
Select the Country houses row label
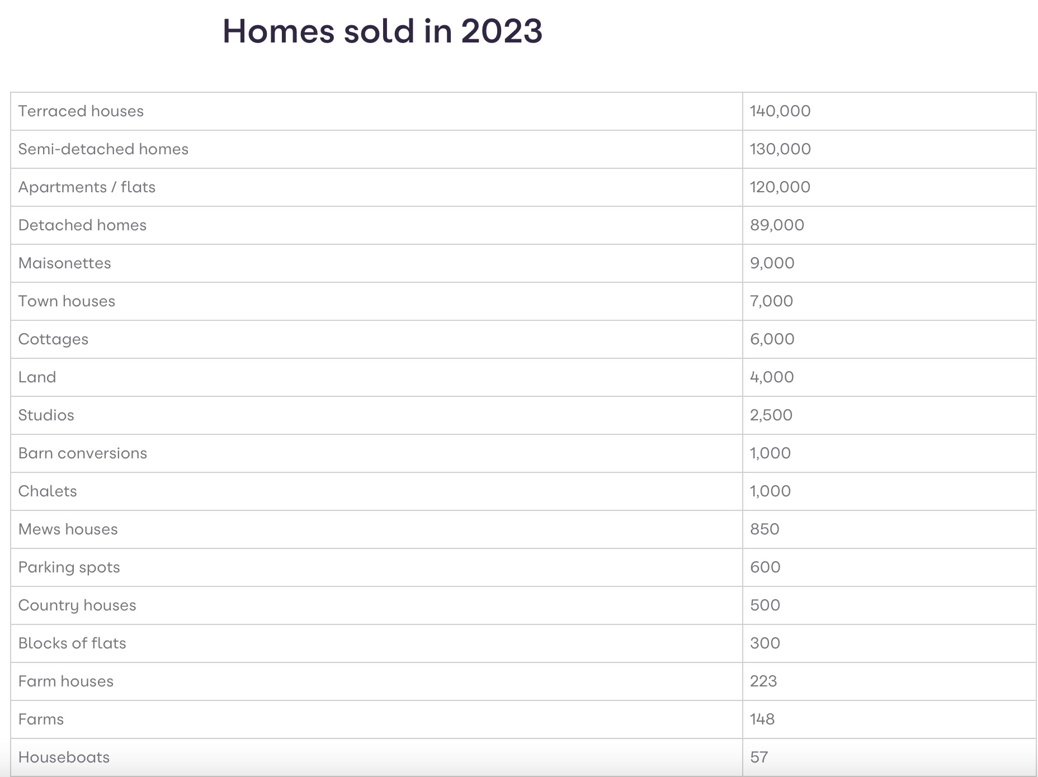click(77, 605)
